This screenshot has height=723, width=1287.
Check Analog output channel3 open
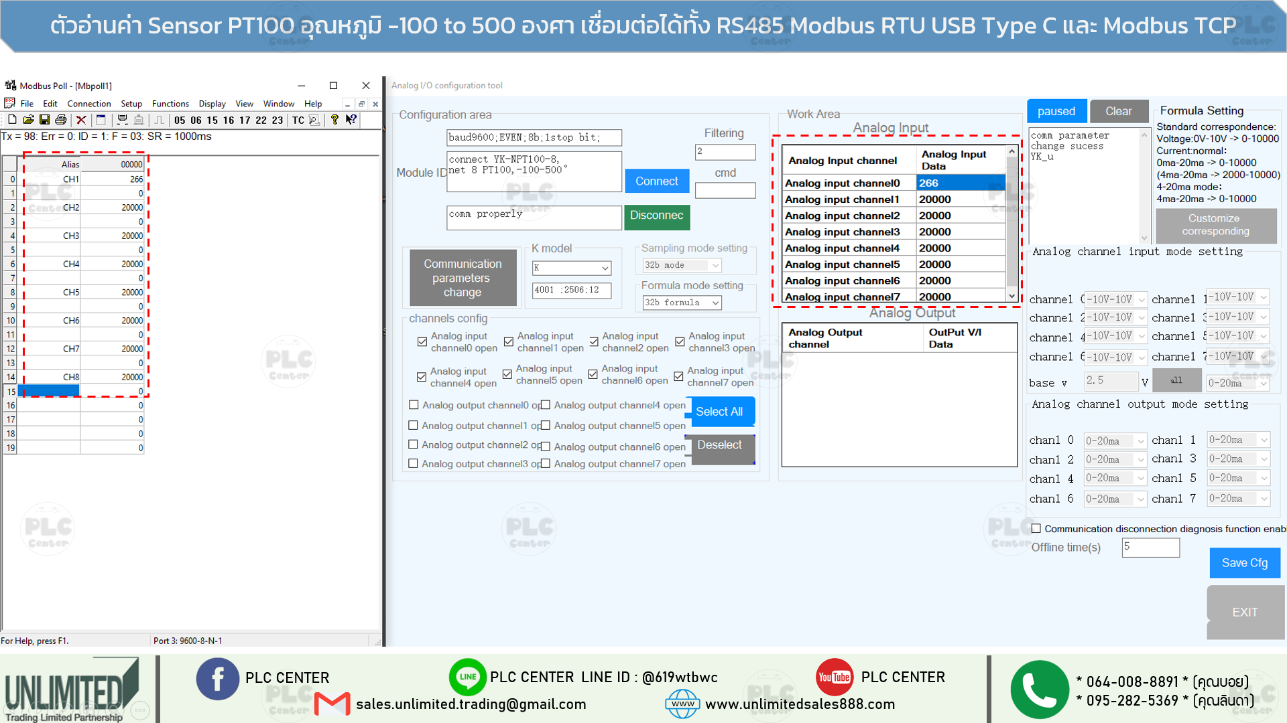tap(413, 463)
